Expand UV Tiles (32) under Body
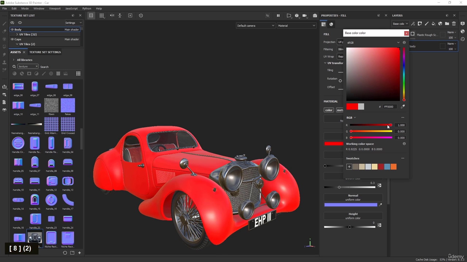Screen dimensions: 467x262 [17, 34]
